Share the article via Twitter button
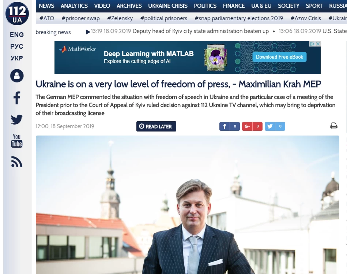This screenshot has height=274, width=347. click(275, 126)
